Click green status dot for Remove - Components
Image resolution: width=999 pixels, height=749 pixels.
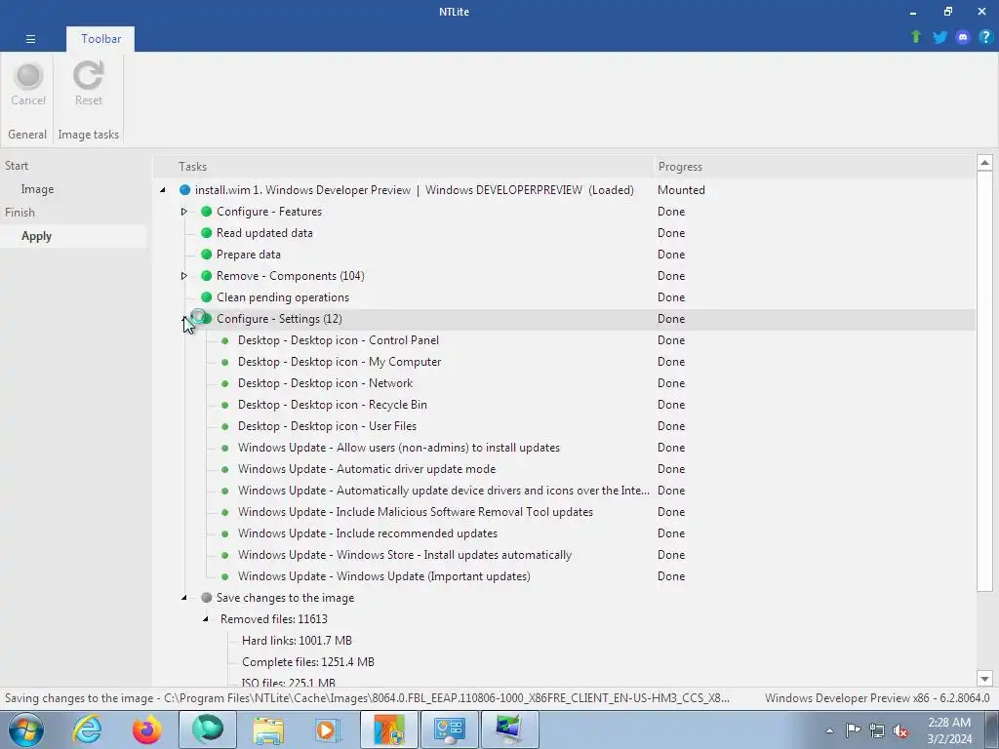pos(206,276)
